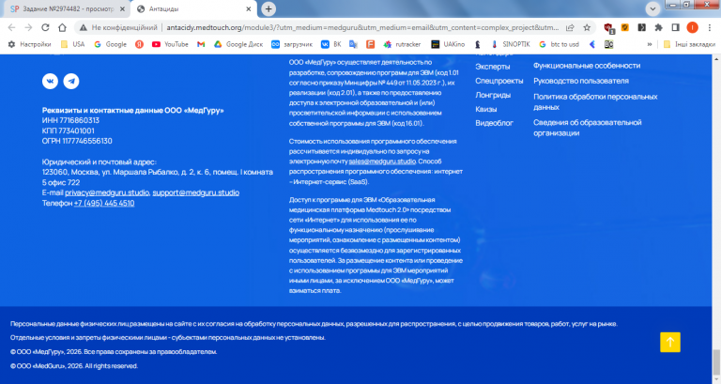721x384 pixels.
Task: Close the Антациды tab
Action: point(248,8)
